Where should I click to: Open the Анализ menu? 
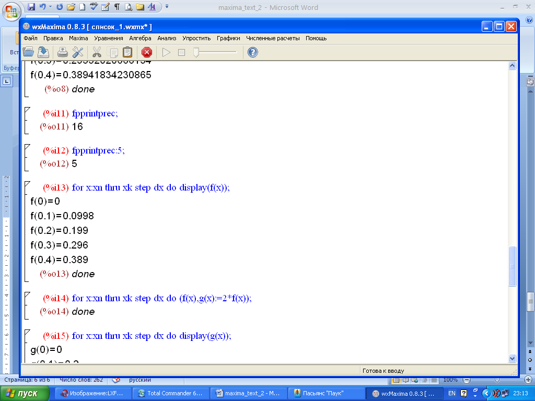(x=167, y=38)
